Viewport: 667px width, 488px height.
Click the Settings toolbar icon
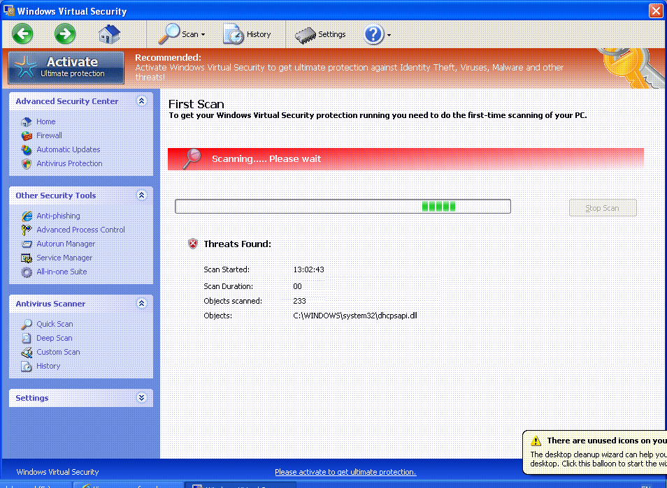coord(321,34)
